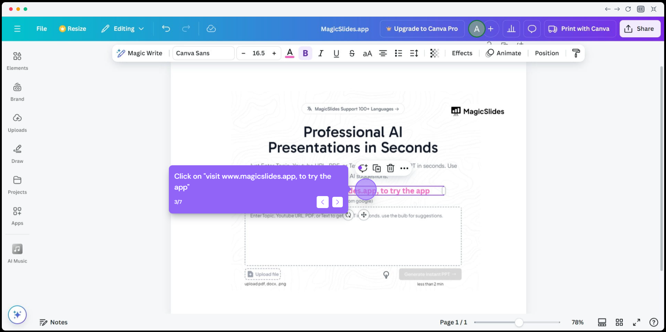
Task: Open the Uploads panel
Action: pyautogui.click(x=17, y=123)
